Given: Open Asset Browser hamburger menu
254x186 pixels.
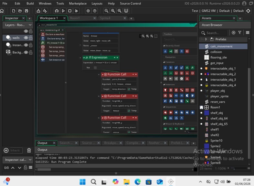Looking at the screenshot, I should coord(248,33).
